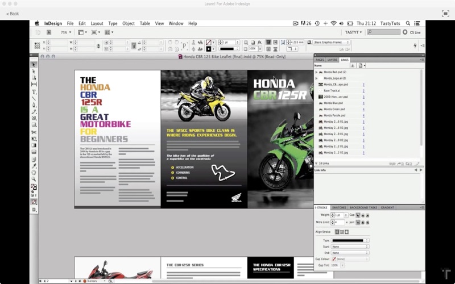Open the 75% zoom level dropdown
Image resolution: width=455 pixels, height=284 pixels.
66,32
